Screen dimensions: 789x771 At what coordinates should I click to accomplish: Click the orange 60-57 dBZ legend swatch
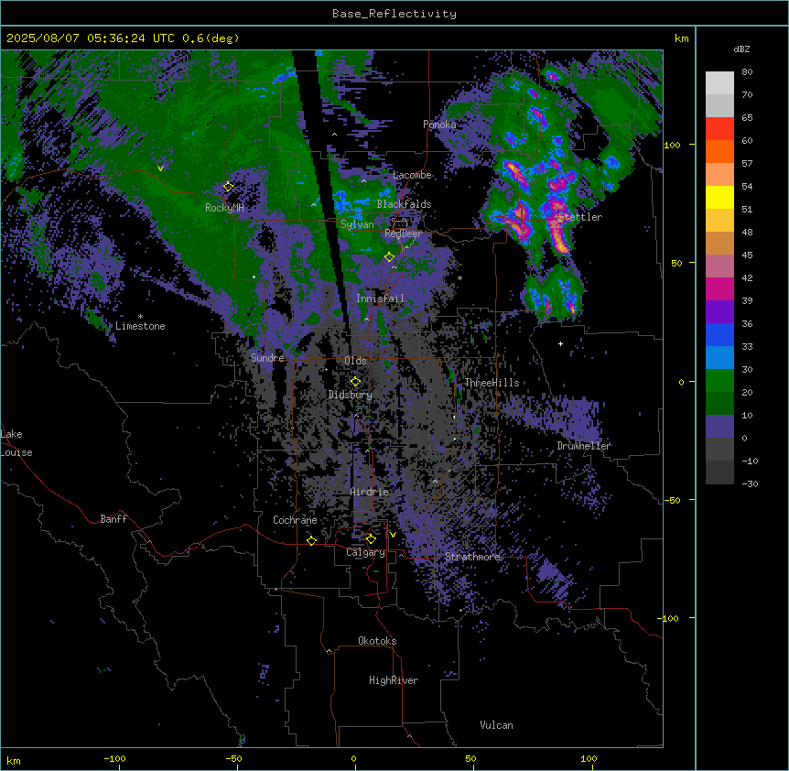pyautogui.click(x=719, y=151)
